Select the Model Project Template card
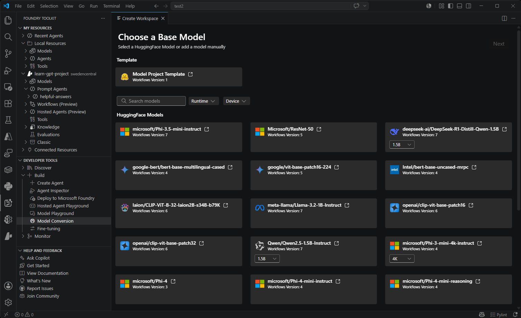Screen dimensions: 521x318 coord(179,77)
